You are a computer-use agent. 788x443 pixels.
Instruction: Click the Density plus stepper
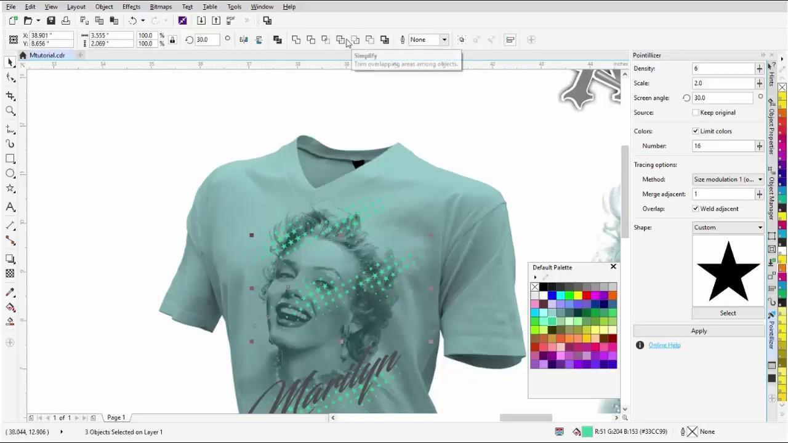tap(759, 68)
